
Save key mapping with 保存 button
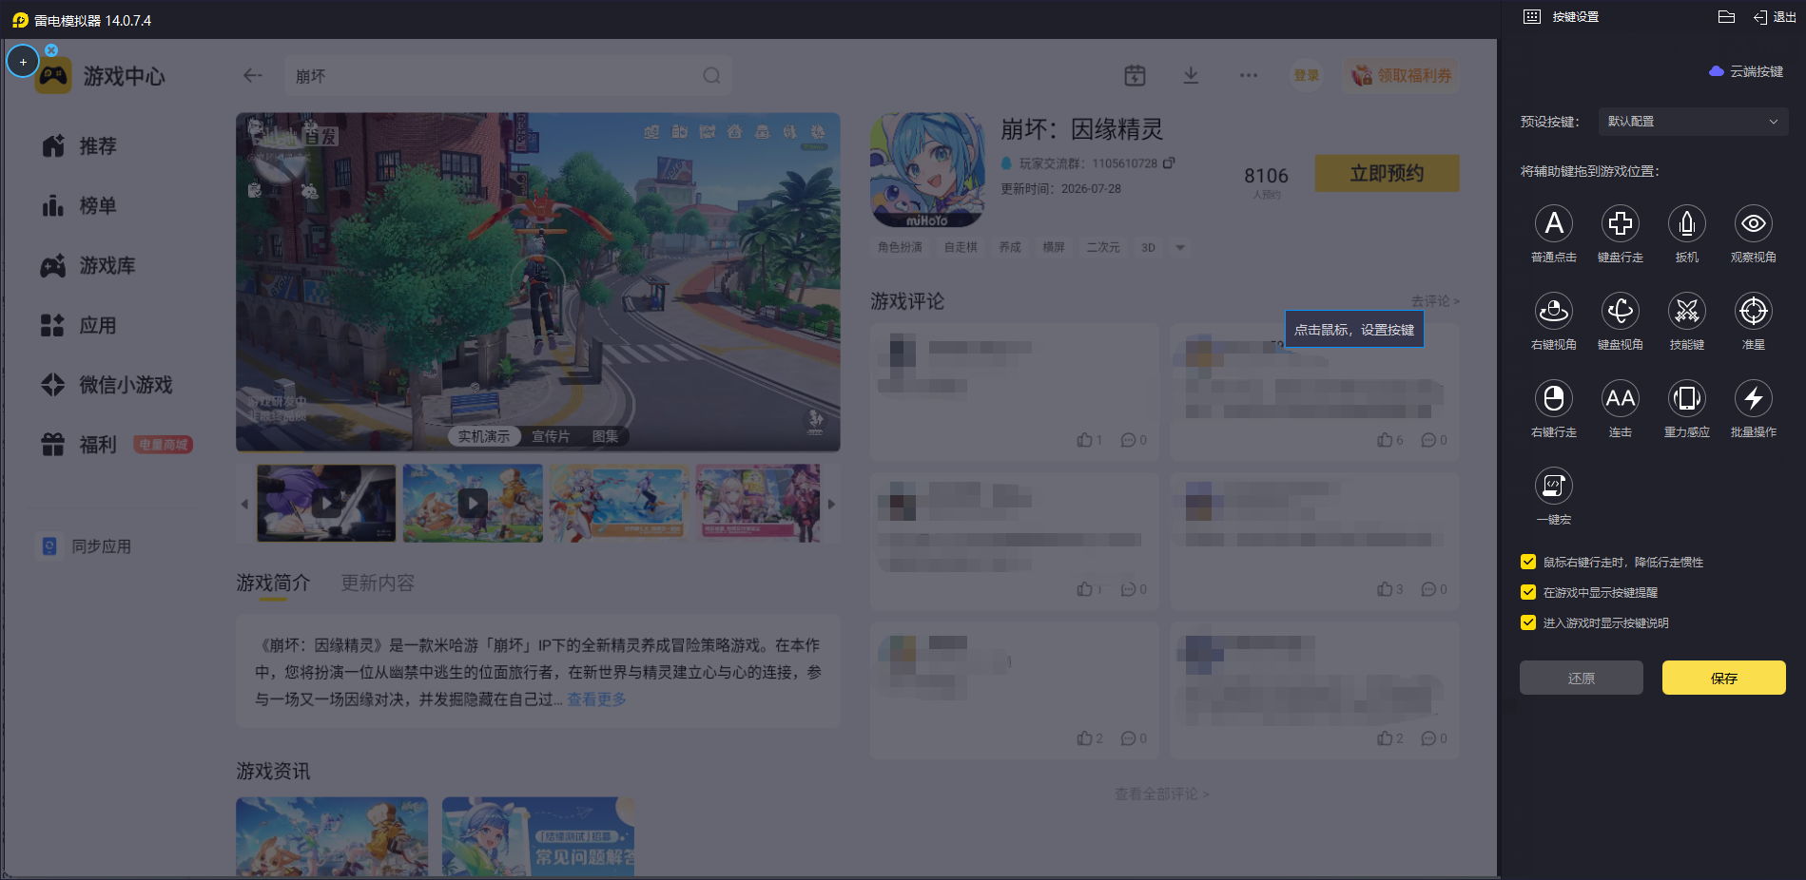point(1723,678)
